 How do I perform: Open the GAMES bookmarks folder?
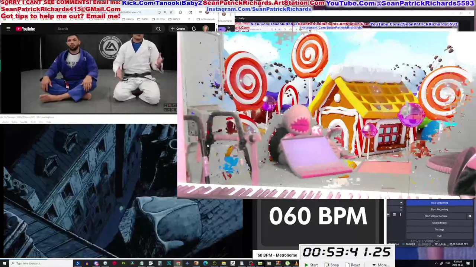128,19
